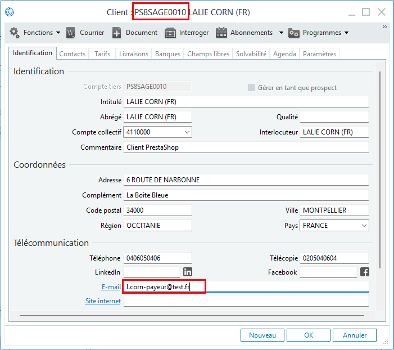394x350 pixels.
Task: Click the Fonctions gear icon
Action: [x=15, y=33]
